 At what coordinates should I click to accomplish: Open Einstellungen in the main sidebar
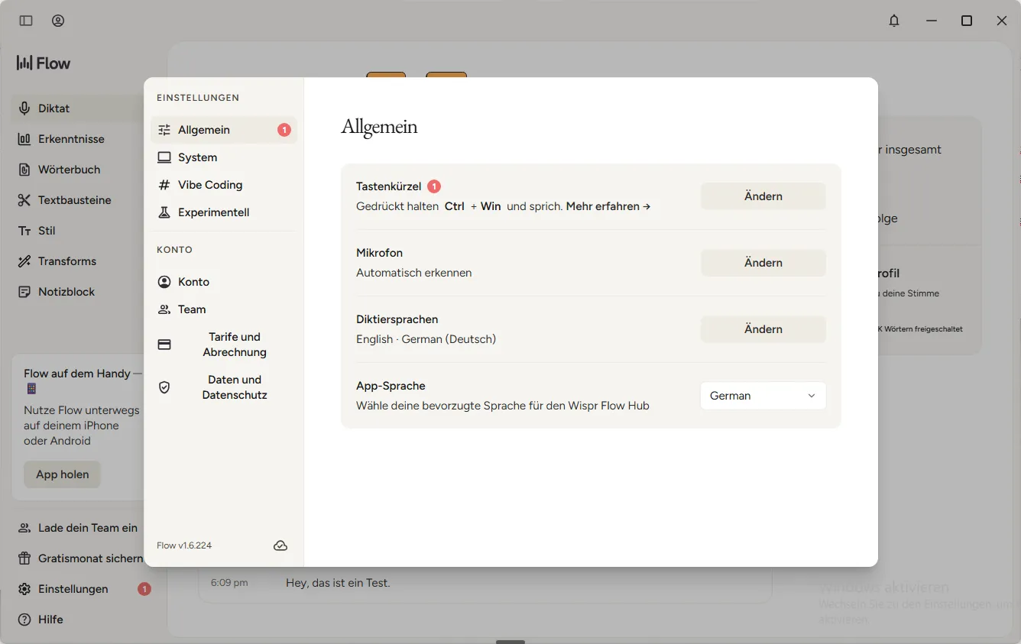80,589
